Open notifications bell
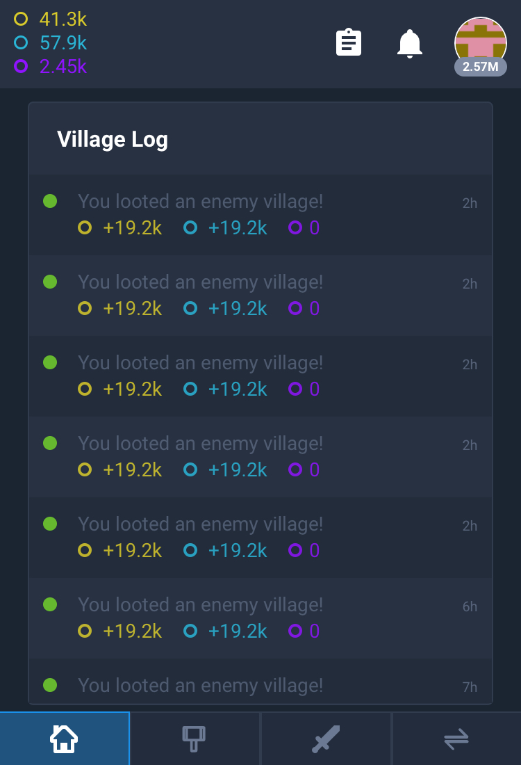Viewport: 521px width, 765px height. (x=410, y=43)
